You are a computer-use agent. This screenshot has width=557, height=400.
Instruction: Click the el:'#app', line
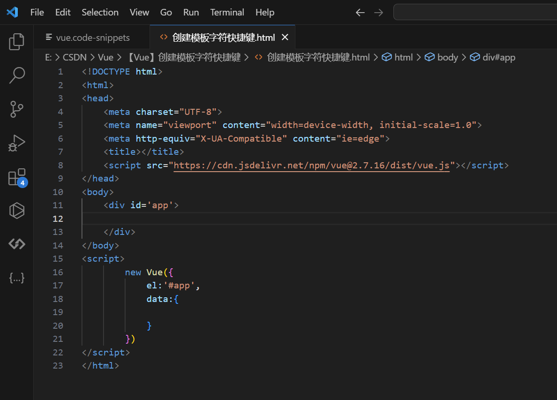173,286
